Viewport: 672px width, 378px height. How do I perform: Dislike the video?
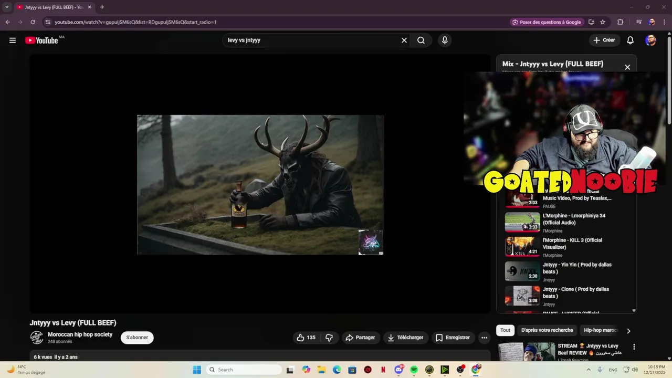tap(329, 338)
